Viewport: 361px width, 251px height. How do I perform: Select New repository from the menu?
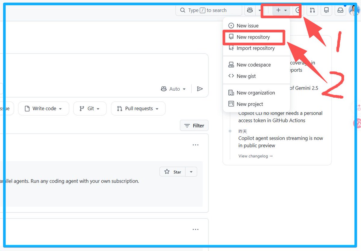(253, 37)
